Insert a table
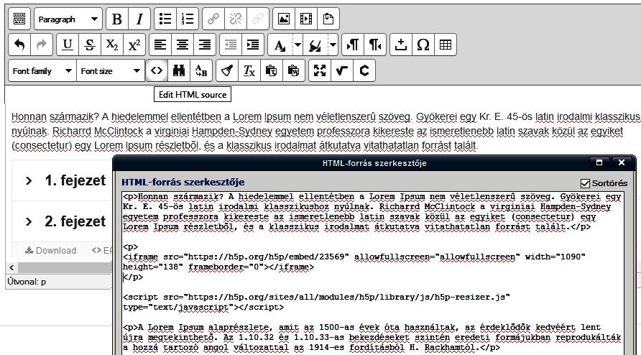The image size is (641, 355). click(446, 45)
